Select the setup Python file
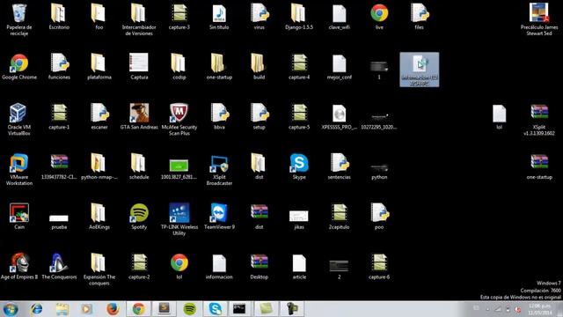The image size is (563, 317). point(260,114)
